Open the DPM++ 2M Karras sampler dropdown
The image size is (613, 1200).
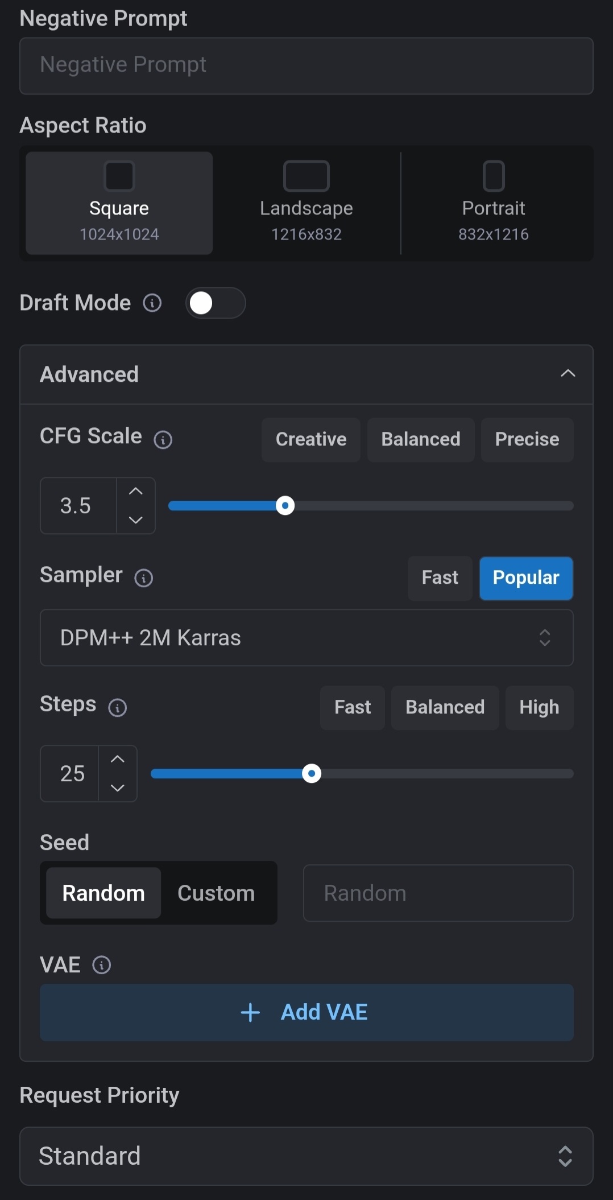tap(306, 638)
